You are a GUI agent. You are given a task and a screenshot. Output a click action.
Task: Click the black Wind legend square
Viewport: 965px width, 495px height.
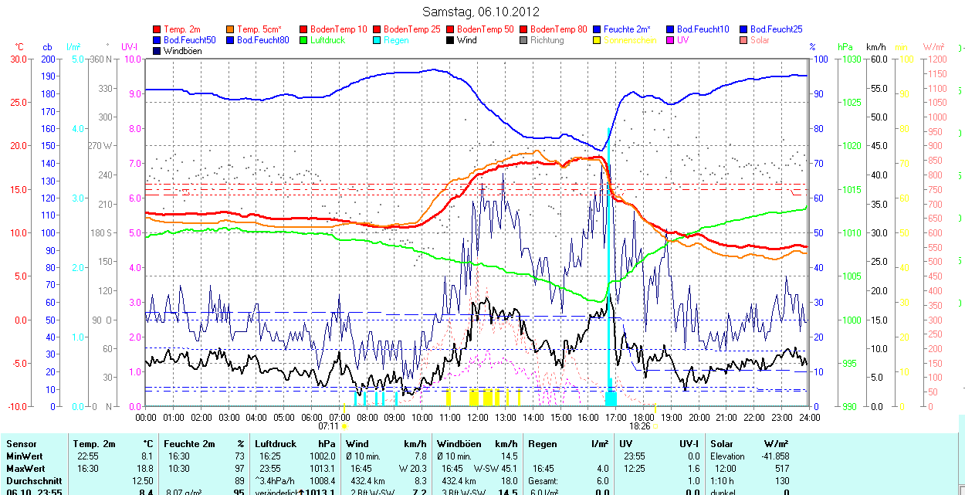point(451,40)
